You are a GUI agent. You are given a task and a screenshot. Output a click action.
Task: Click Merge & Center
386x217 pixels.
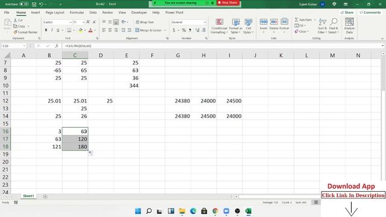click(x=149, y=30)
